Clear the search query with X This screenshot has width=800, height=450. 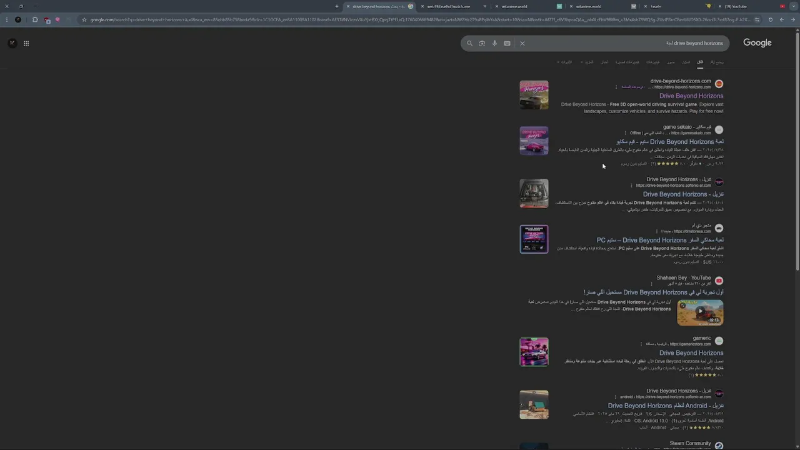click(522, 43)
